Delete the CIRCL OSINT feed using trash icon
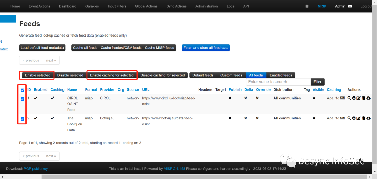Image resolution: width=377 pixels, height=179 pixels. click(364, 98)
